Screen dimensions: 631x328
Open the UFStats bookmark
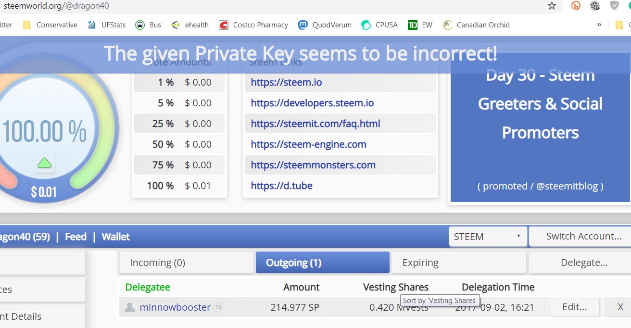(106, 25)
